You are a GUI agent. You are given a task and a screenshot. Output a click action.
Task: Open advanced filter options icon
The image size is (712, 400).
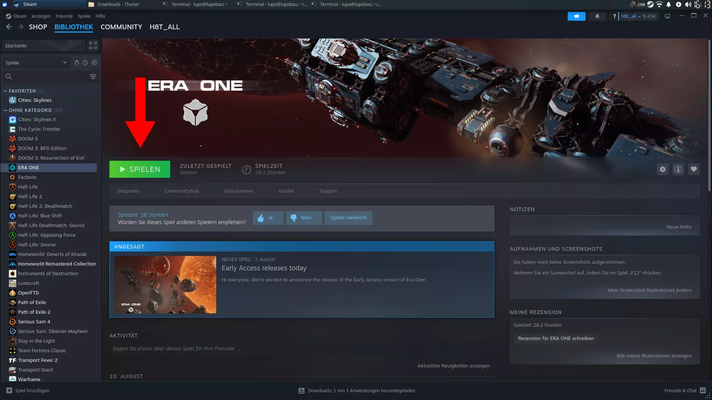93,77
